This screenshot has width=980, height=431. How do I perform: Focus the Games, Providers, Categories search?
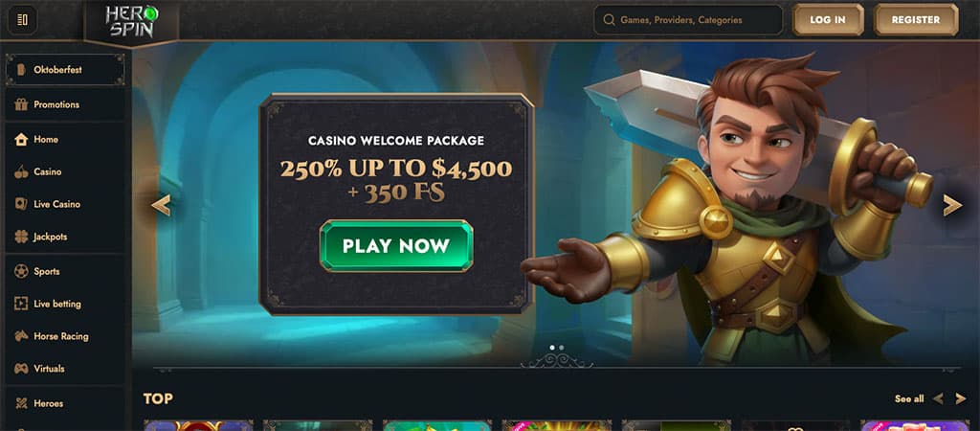[x=688, y=20]
